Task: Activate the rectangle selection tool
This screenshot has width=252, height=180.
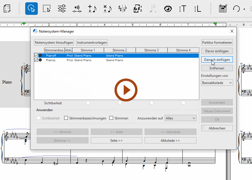Action: (46, 9)
